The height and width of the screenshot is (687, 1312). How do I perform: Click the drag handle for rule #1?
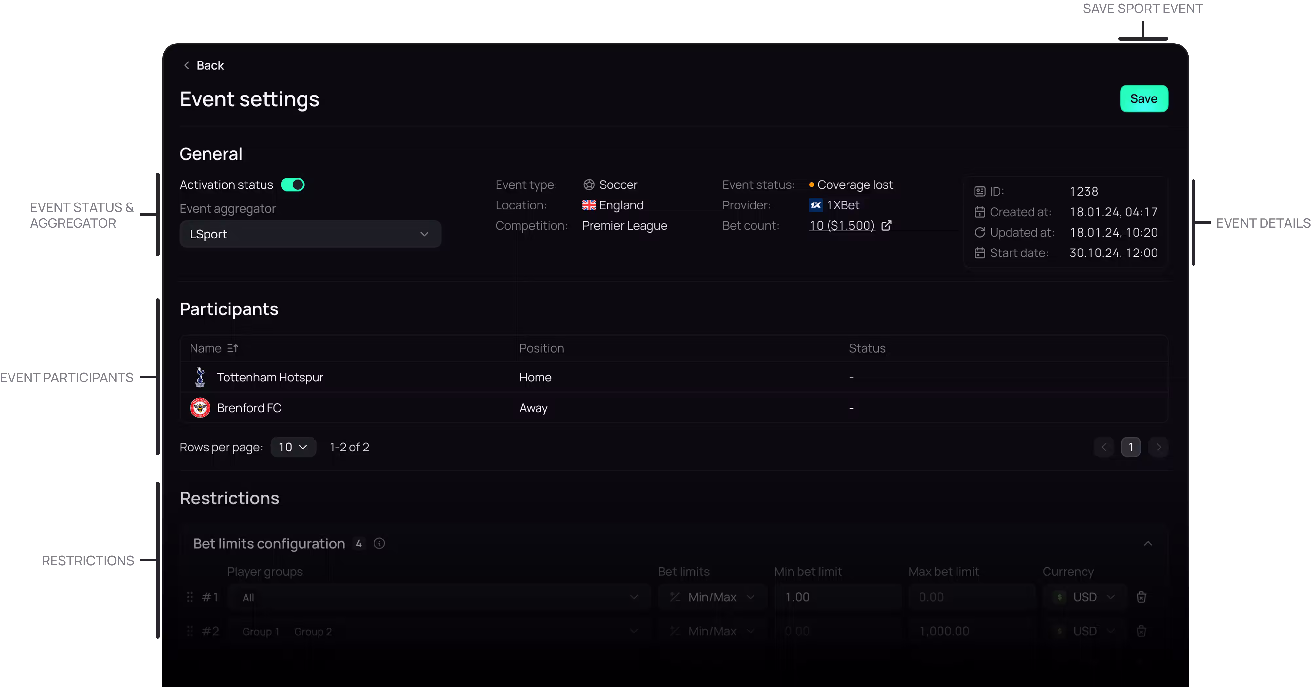click(x=190, y=597)
